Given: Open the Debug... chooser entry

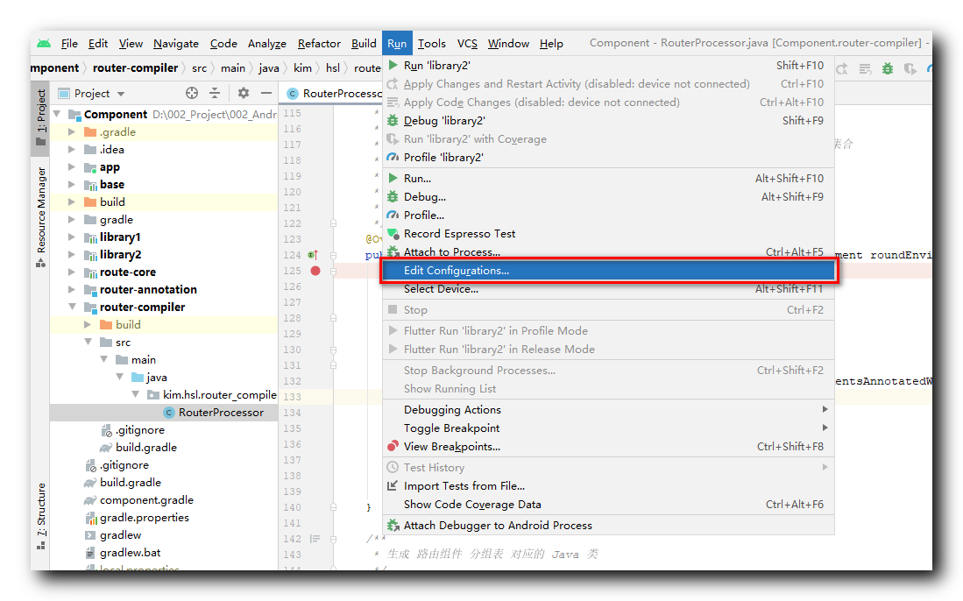Looking at the screenshot, I should [608, 197].
